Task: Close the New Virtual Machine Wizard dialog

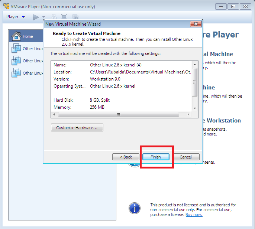Action: (196, 24)
